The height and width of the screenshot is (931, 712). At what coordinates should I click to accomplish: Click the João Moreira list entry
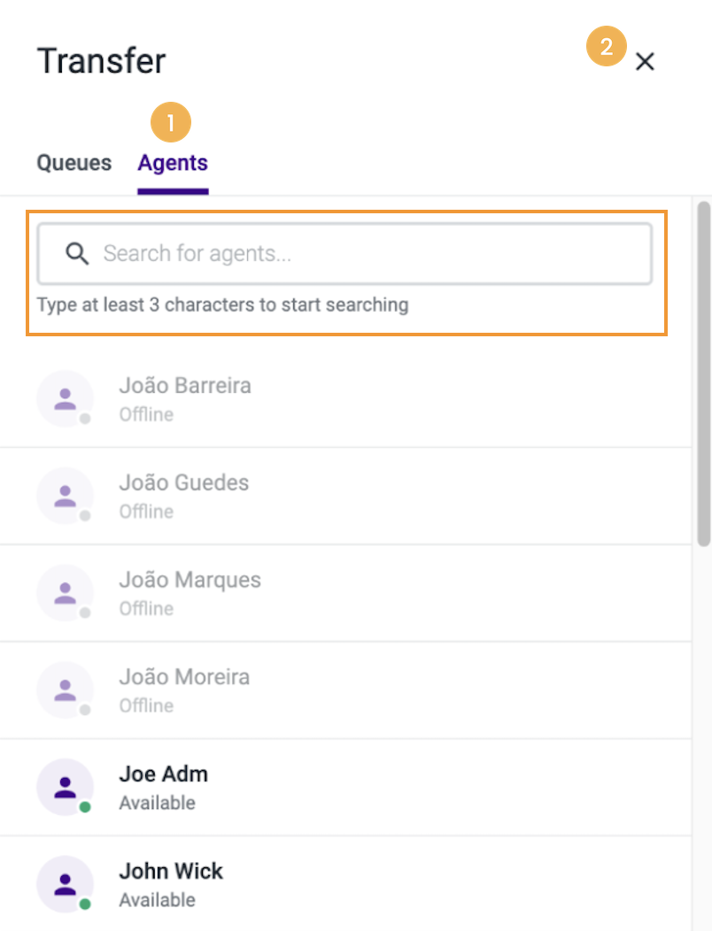click(x=354, y=690)
